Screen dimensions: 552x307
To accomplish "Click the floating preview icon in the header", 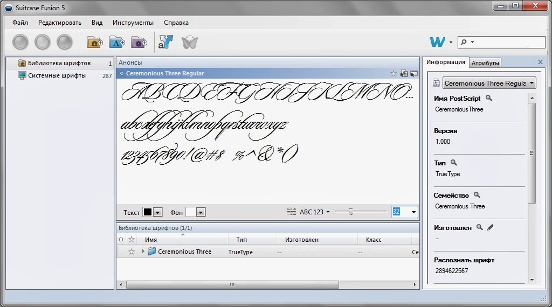I will point(414,73).
